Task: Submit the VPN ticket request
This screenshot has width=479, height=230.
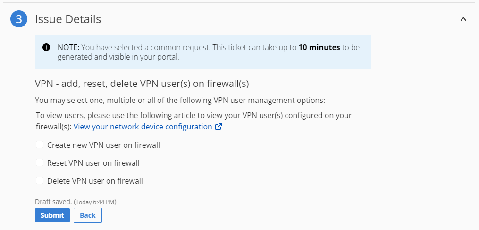Action: (x=52, y=215)
